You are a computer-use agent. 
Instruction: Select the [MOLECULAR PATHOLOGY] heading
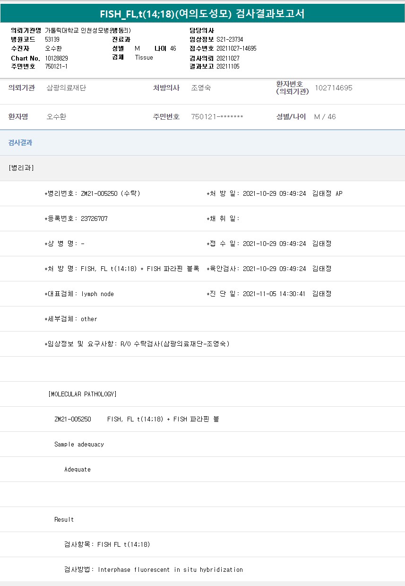pos(82,394)
